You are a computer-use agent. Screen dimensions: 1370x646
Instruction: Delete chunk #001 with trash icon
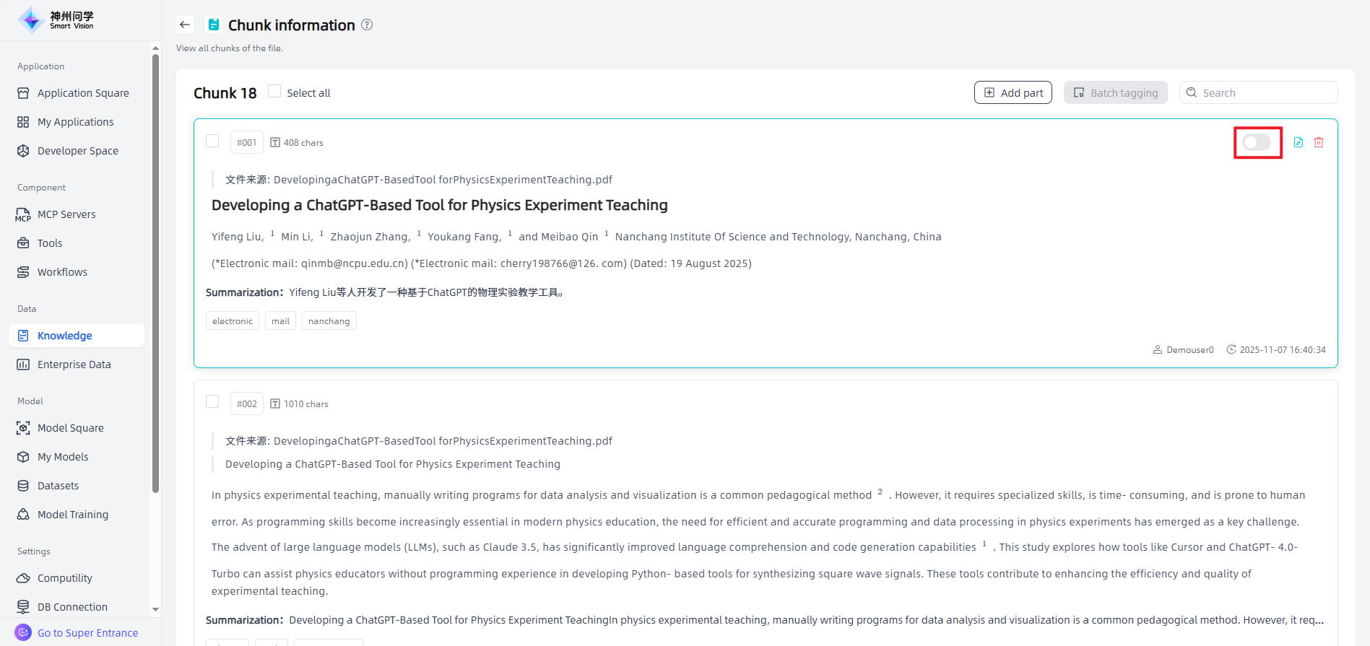coord(1318,142)
